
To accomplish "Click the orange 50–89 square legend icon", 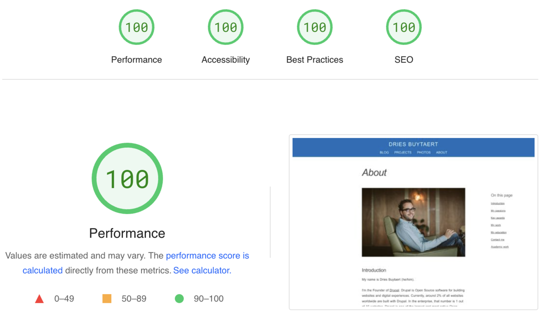I will click(x=107, y=298).
